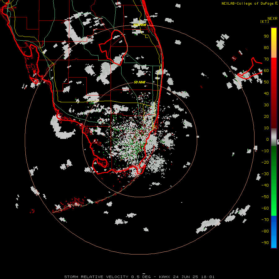279x279 pixels.
Task: Click the 0 value on velocity scale
Action: [268, 139]
